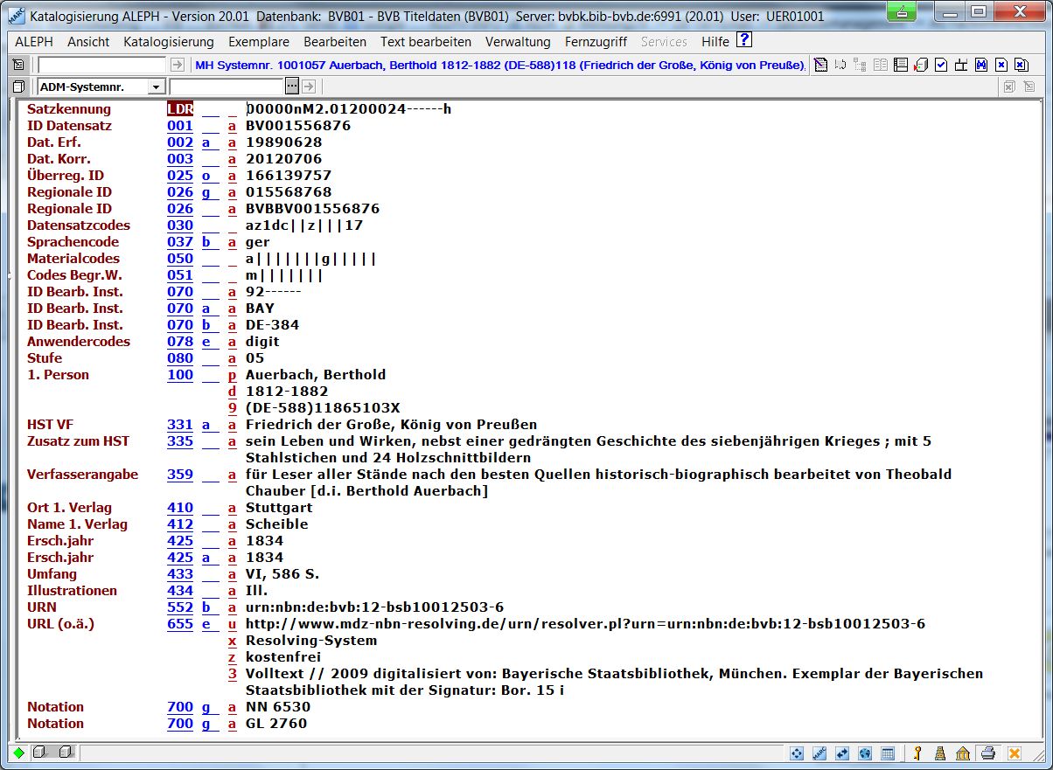Click field tag 331 for HST VF

tap(179, 425)
